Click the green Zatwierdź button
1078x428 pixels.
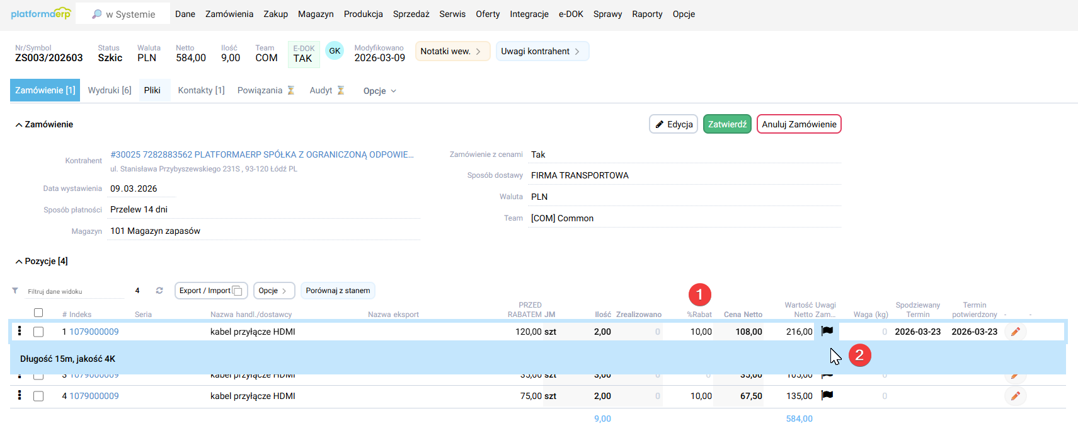(727, 124)
